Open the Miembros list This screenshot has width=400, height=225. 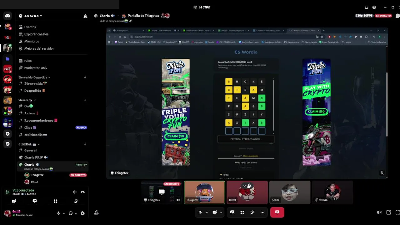coord(52,42)
